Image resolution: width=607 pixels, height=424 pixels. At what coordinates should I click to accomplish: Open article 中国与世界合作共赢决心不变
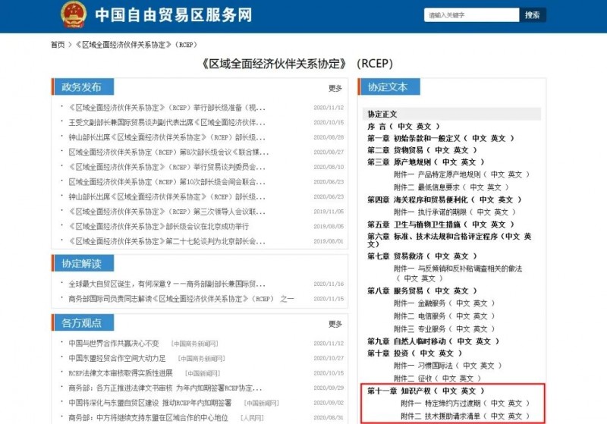114,343
